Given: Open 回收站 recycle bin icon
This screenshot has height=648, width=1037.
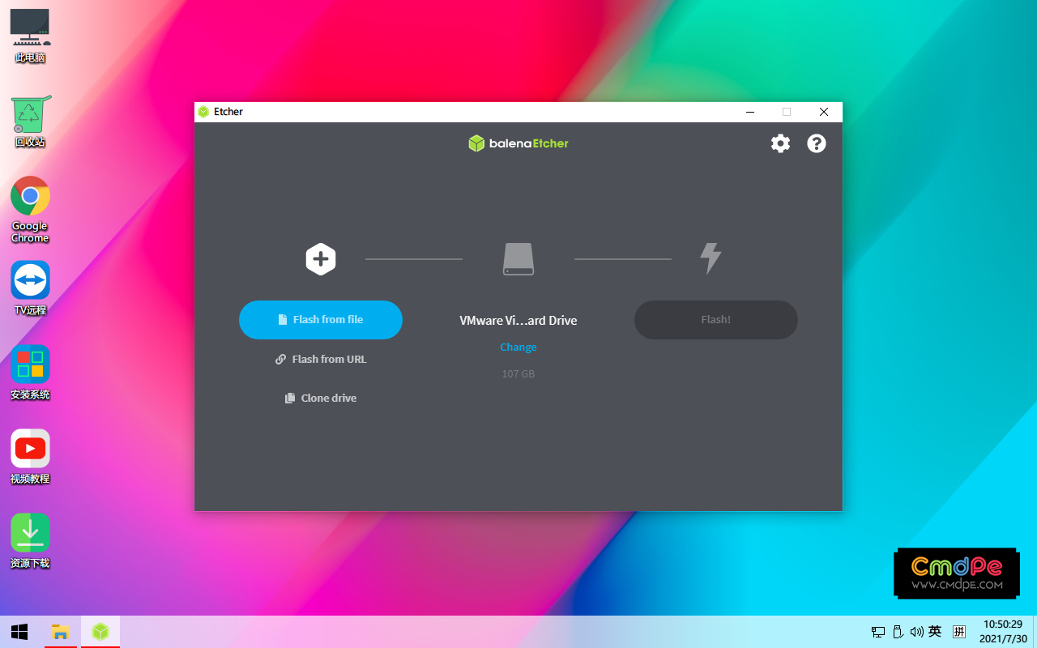Looking at the screenshot, I should click(x=30, y=122).
